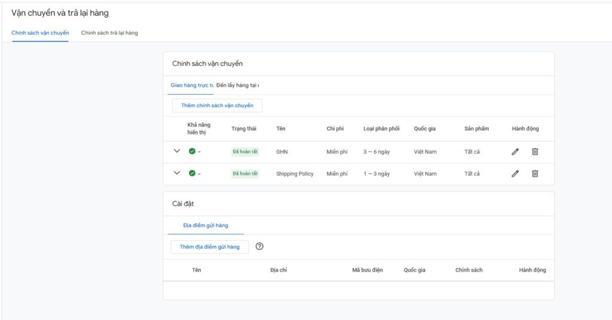Select the Giao hàng trực tiếp sub-tab
This screenshot has height=320, width=612.
coord(192,85)
